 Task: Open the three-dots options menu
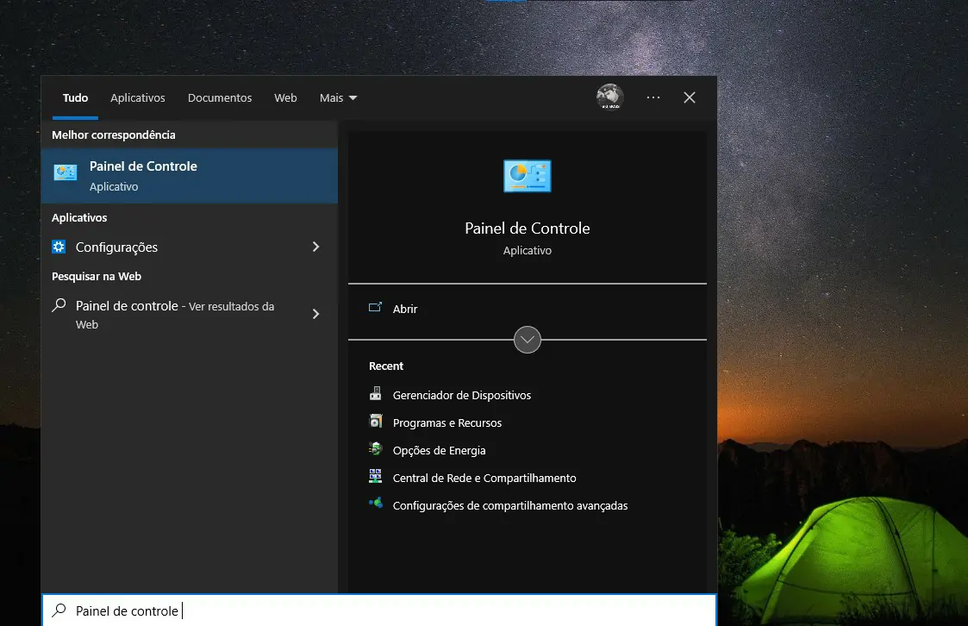(x=653, y=97)
